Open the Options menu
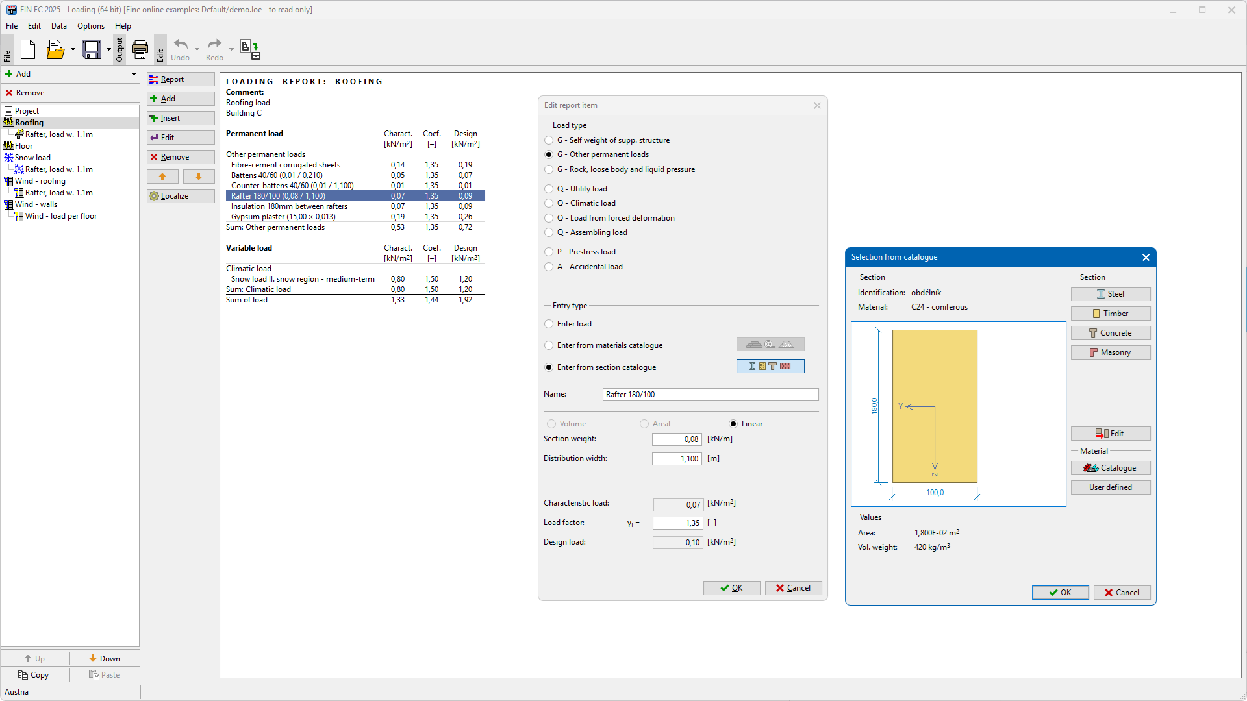Screen dimensions: 1247x701 coord(90,26)
